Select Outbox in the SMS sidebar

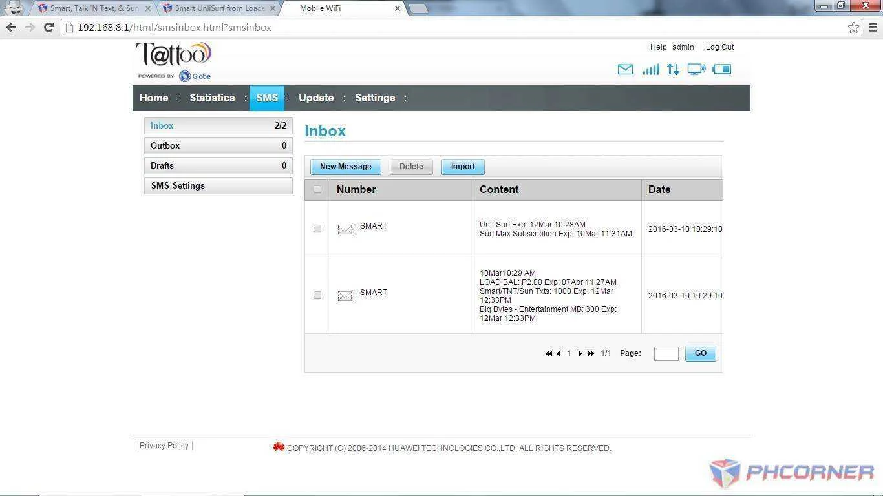[x=218, y=145]
